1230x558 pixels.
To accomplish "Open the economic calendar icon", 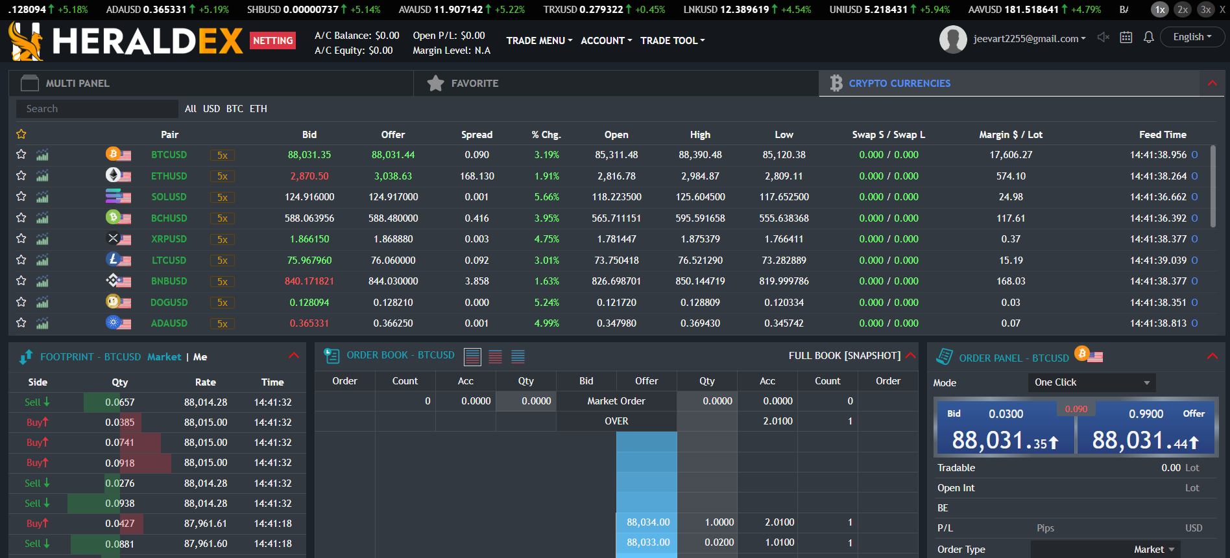I will pyautogui.click(x=1126, y=38).
